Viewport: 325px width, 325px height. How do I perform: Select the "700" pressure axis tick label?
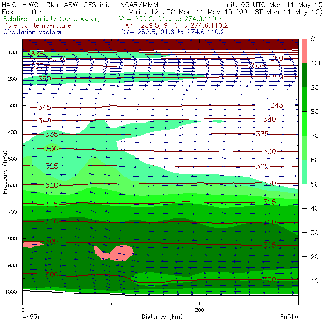click(x=12, y=212)
